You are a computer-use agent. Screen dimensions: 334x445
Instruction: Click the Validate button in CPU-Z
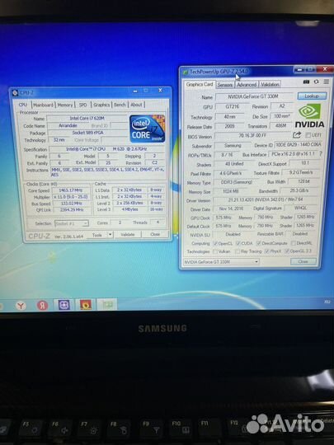click(x=128, y=234)
